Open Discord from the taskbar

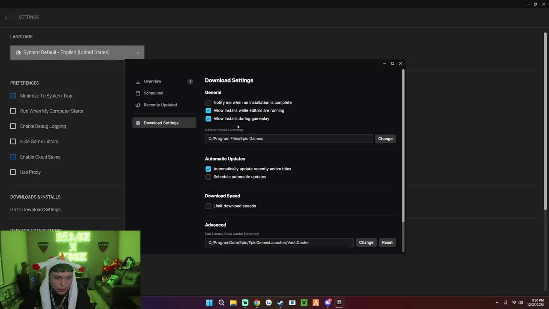click(x=328, y=303)
